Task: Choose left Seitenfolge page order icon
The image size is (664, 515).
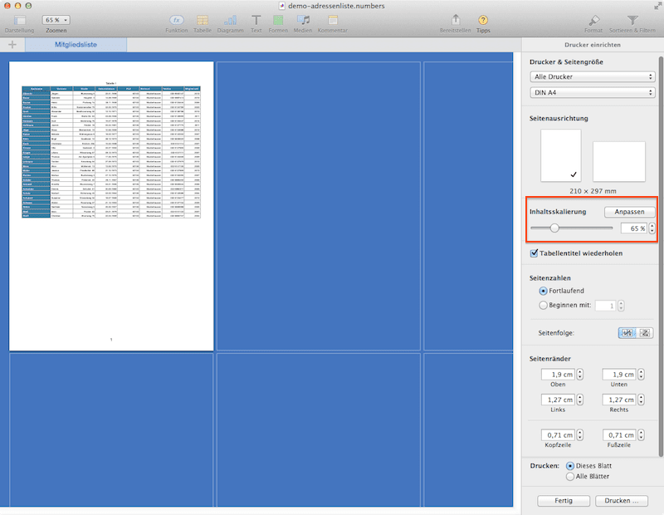Action: (627, 333)
